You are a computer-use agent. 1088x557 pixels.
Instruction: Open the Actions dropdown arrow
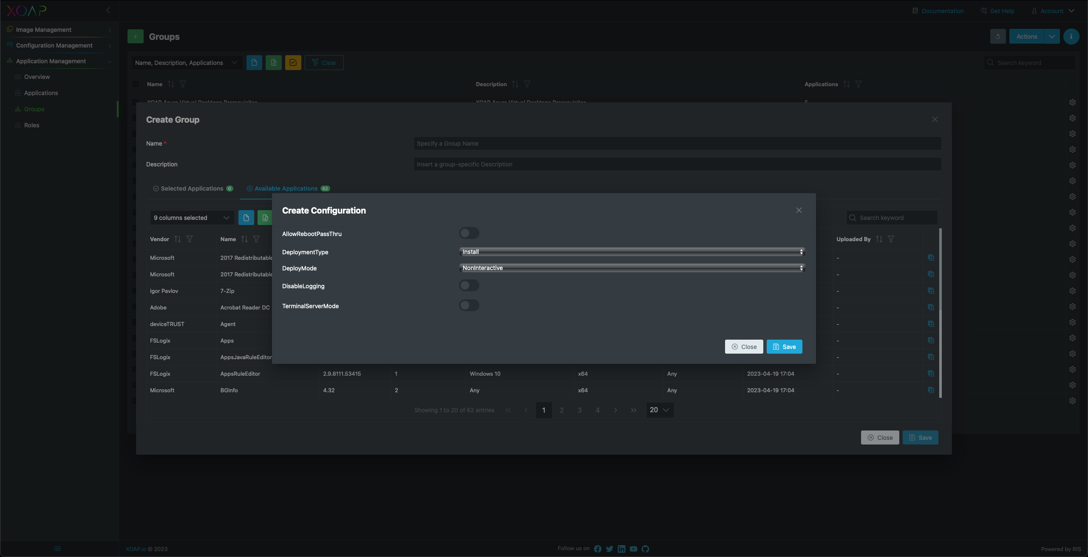[x=1051, y=37]
